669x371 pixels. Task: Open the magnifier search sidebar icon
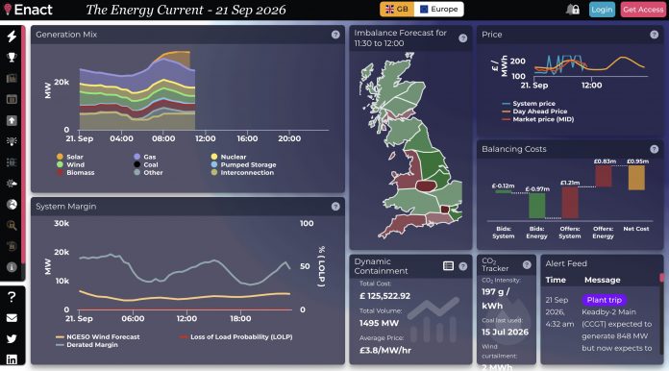(12, 225)
